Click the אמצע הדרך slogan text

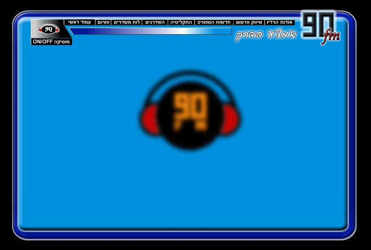(x=266, y=35)
